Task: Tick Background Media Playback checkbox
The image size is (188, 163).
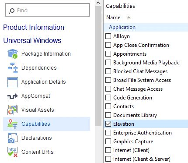Action: tap(108, 63)
